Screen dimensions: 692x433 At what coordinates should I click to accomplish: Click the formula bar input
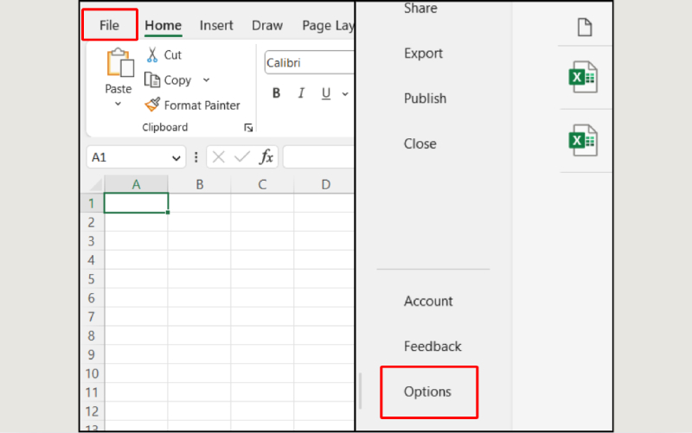pyautogui.click(x=318, y=157)
